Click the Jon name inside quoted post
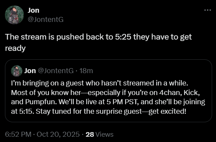Screen dimensions: 216x142 pyautogui.click(x=30, y=71)
